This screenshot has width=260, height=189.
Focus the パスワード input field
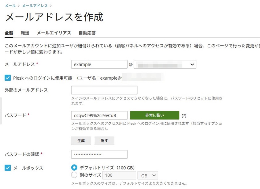click(99, 115)
